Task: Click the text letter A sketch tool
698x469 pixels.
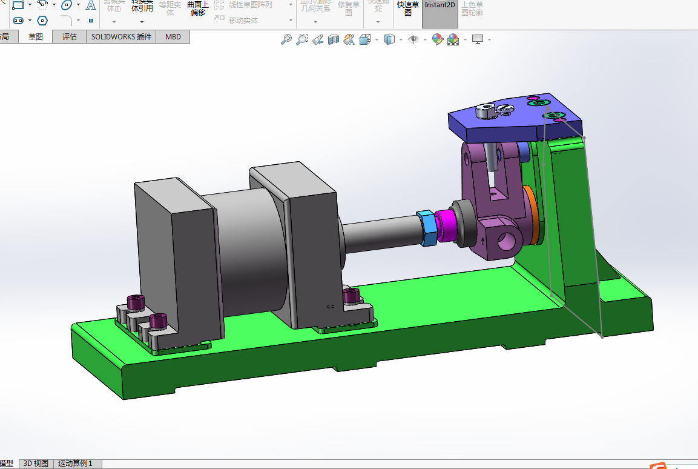Action: tap(91, 5)
